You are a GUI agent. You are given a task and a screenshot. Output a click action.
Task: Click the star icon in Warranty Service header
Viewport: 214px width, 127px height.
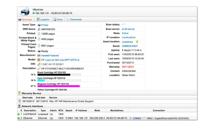coord(19,93)
